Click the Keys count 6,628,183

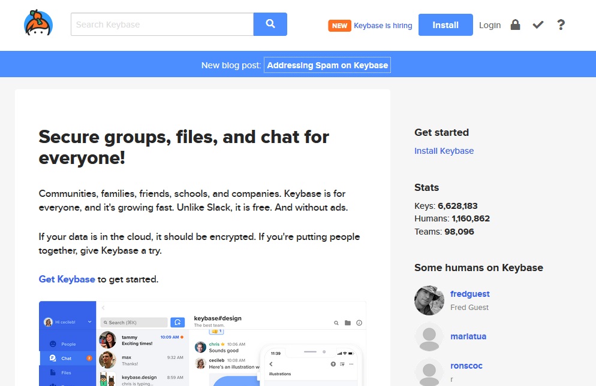point(457,206)
